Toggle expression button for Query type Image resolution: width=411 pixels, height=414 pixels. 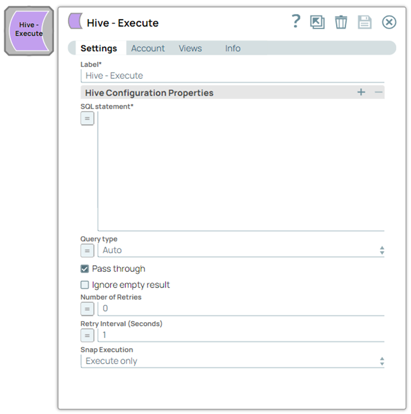pyautogui.click(x=87, y=251)
